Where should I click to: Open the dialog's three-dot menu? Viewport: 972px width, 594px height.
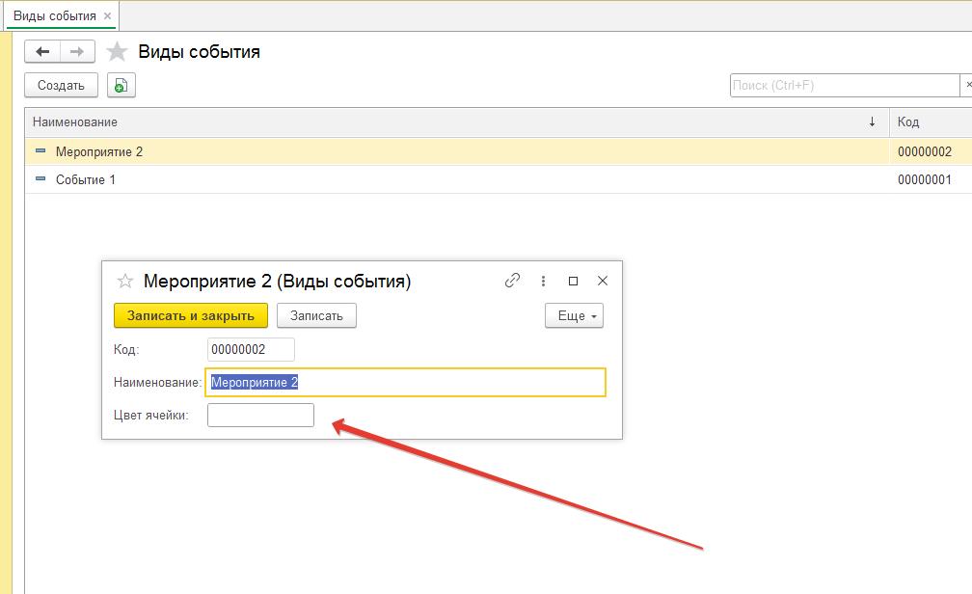(x=544, y=281)
